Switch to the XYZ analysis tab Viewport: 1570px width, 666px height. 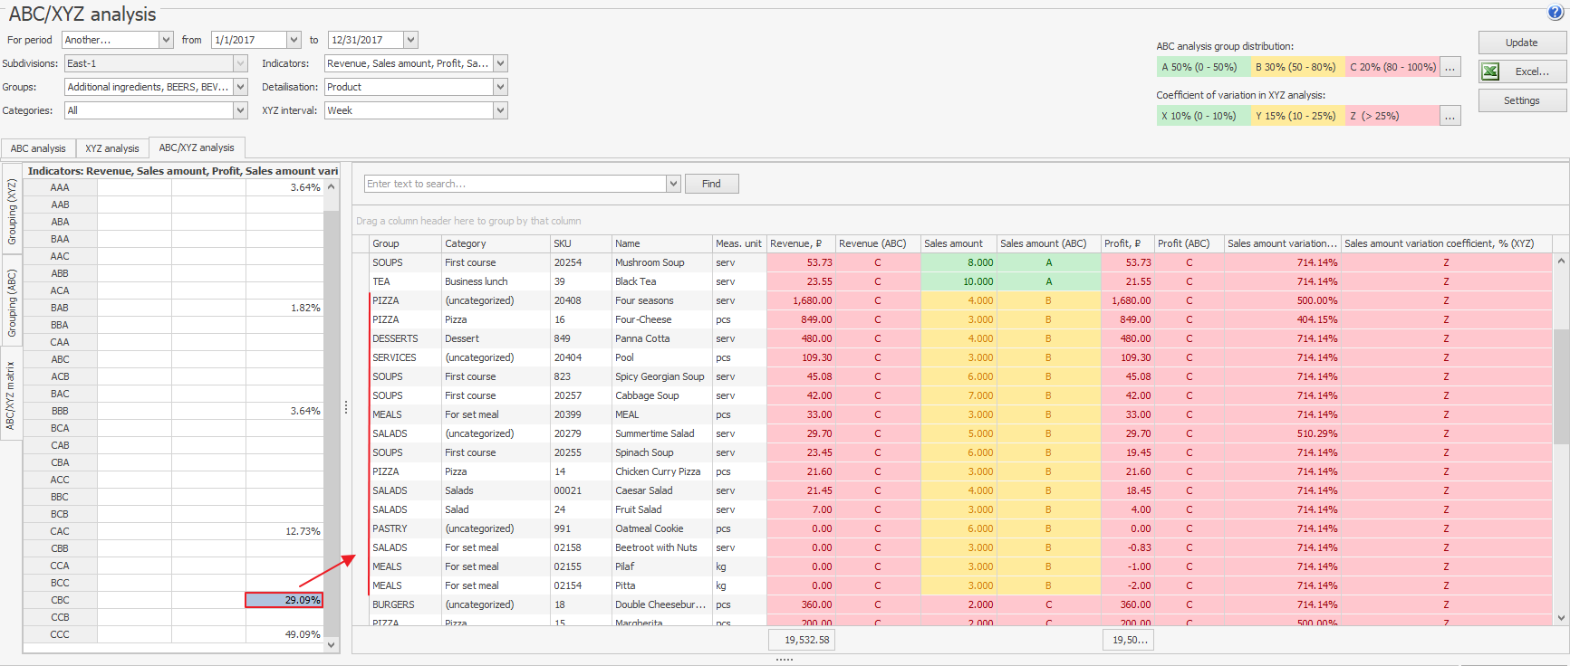tap(112, 148)
